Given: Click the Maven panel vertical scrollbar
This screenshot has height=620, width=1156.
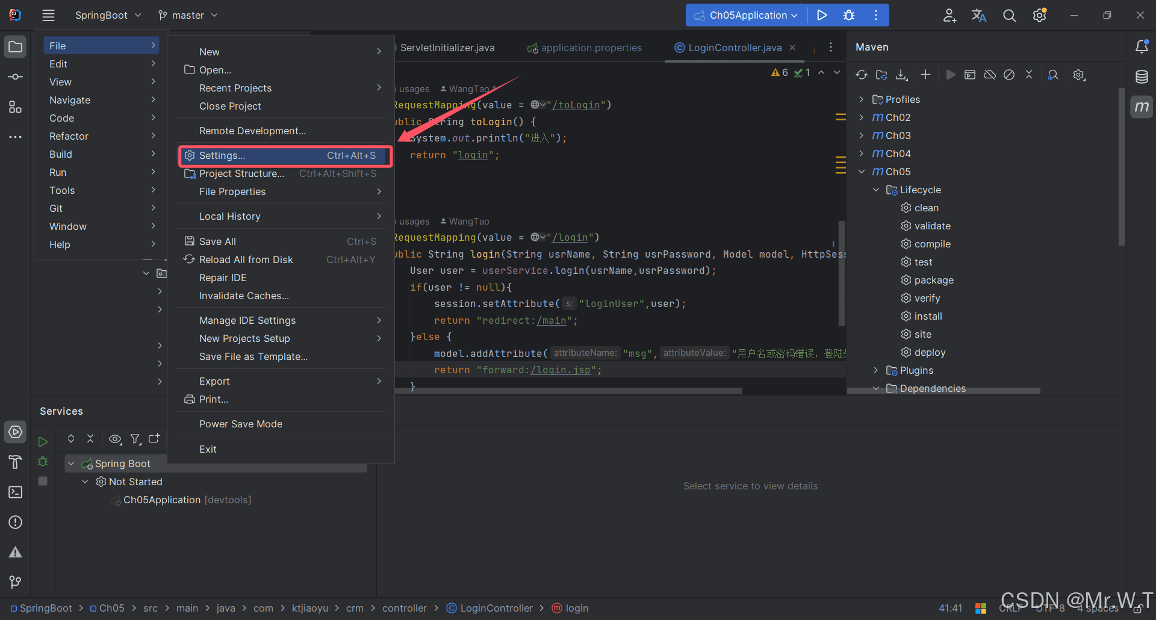Looking at the screenshot, I should point(1121,167).
